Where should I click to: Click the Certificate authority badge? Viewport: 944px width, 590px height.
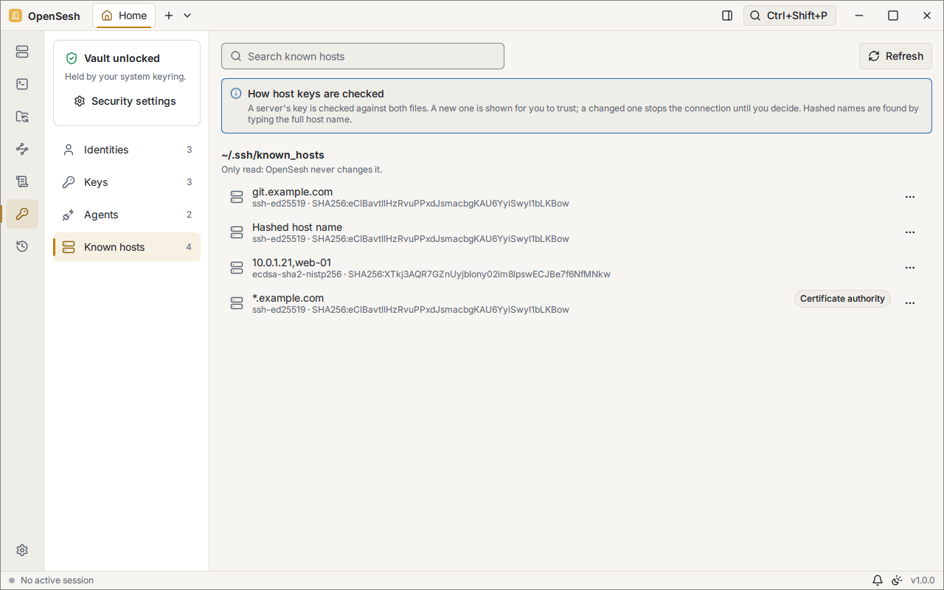coord(842,299)
